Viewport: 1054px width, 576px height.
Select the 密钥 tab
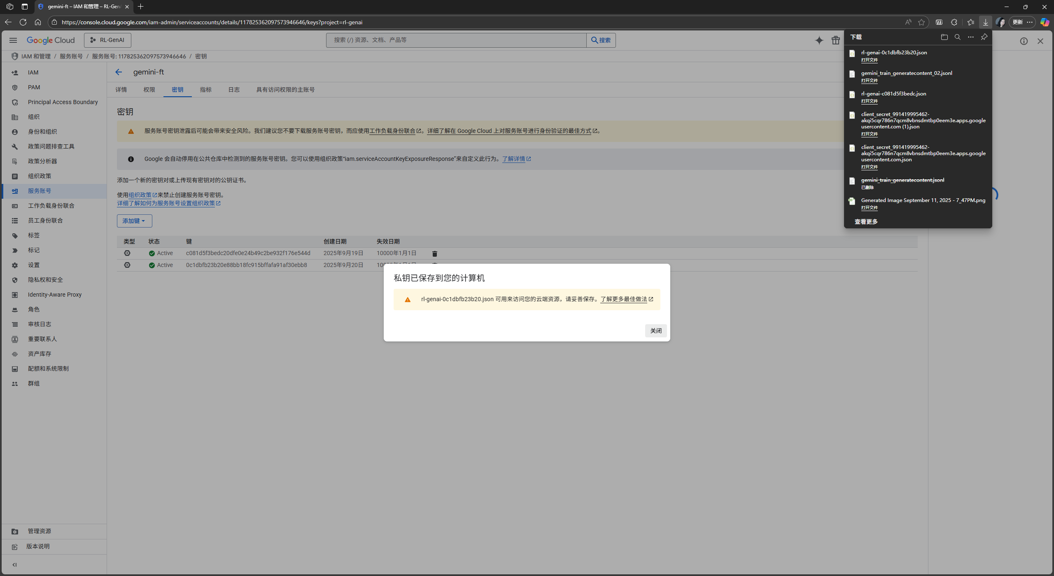[177, 90]
